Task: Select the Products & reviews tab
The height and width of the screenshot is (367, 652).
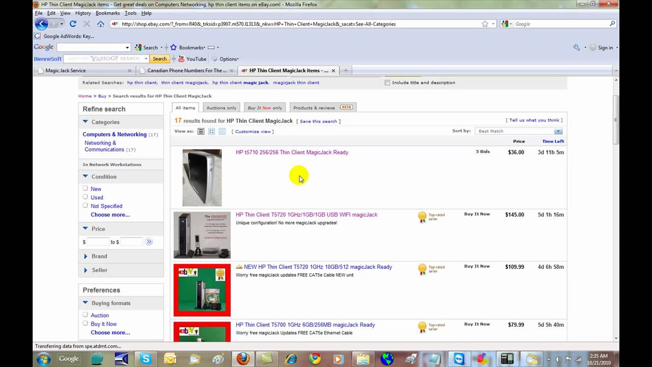Action: (x=323, y=108)
